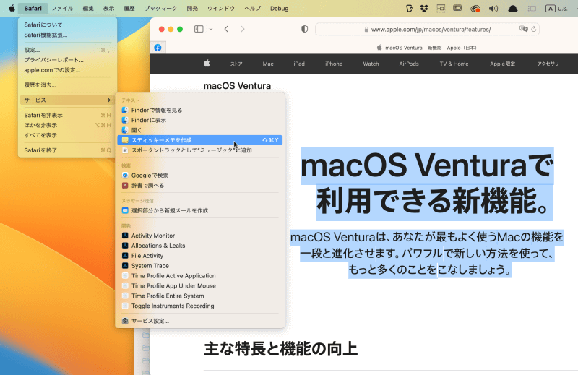The height and width of the screenshot is (375, 578).
Task: Open プライバシーレポート... menu item
Action: click(67, 60)
